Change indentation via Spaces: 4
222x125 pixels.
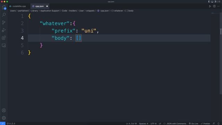pos(144,124)
